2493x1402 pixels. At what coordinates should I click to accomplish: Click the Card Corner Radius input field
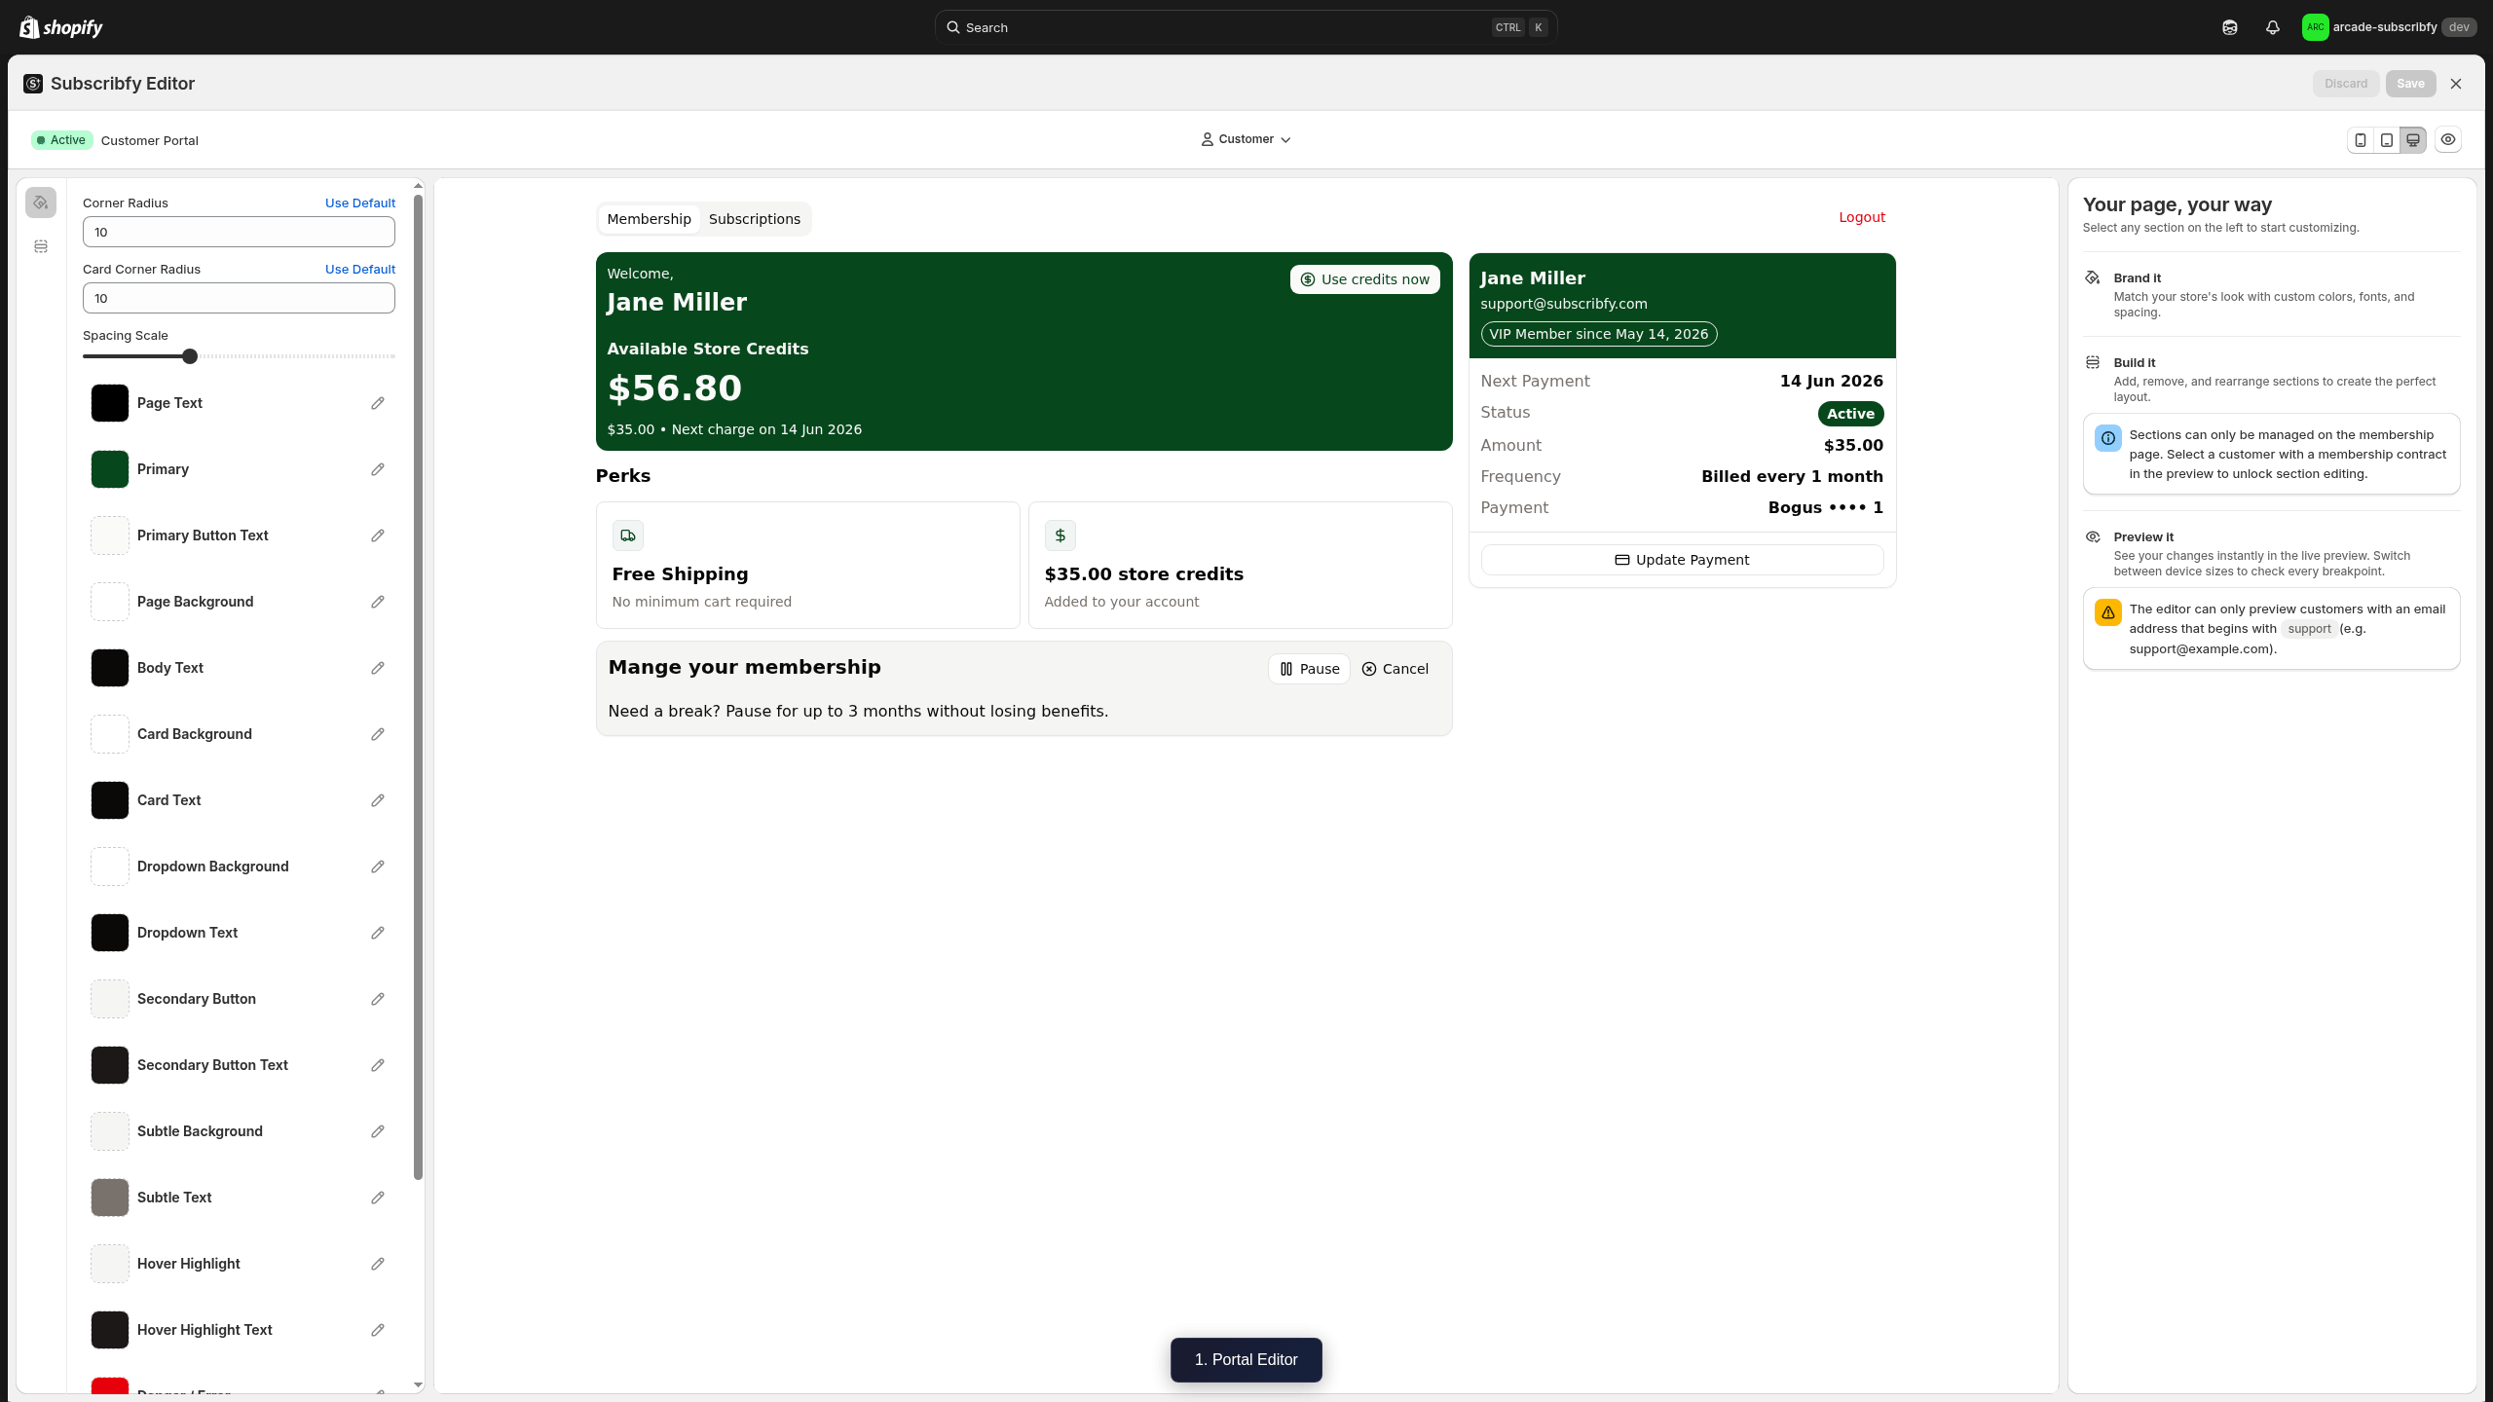[239, 298]
